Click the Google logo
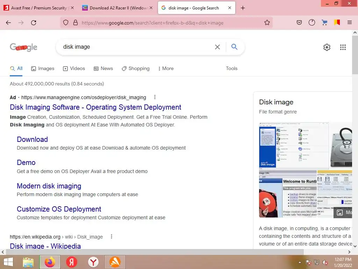 (23, 47)
